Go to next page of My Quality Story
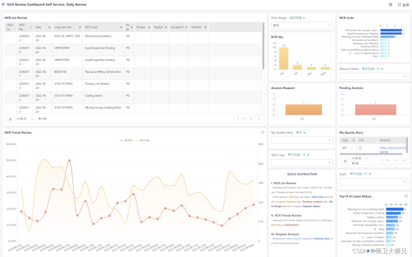Image resolution: width=412 pixels, height=257 pixels. [403, 160]
